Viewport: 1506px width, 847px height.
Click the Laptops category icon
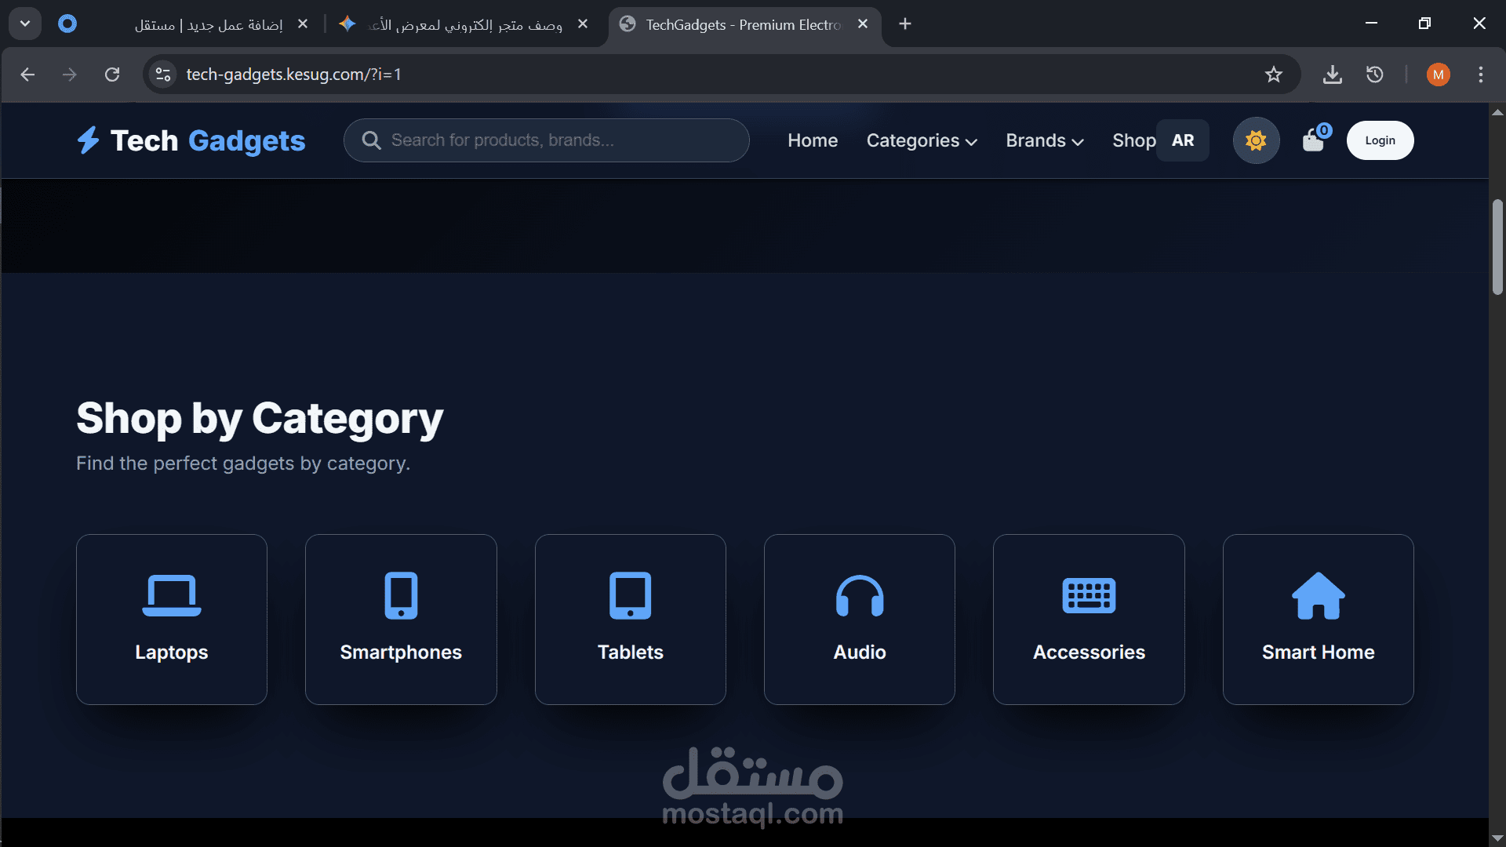click(x=172, y=595)
